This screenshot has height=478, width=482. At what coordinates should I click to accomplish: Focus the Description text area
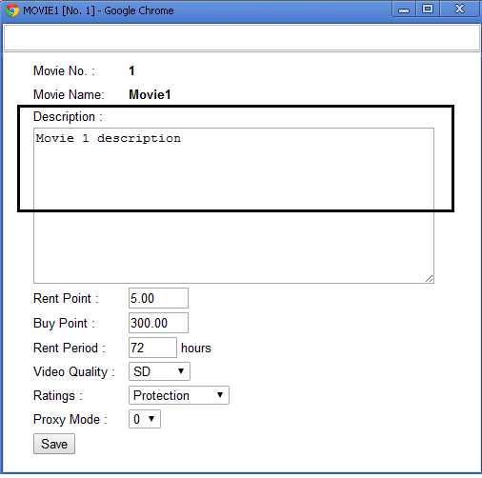coord(233,206)
